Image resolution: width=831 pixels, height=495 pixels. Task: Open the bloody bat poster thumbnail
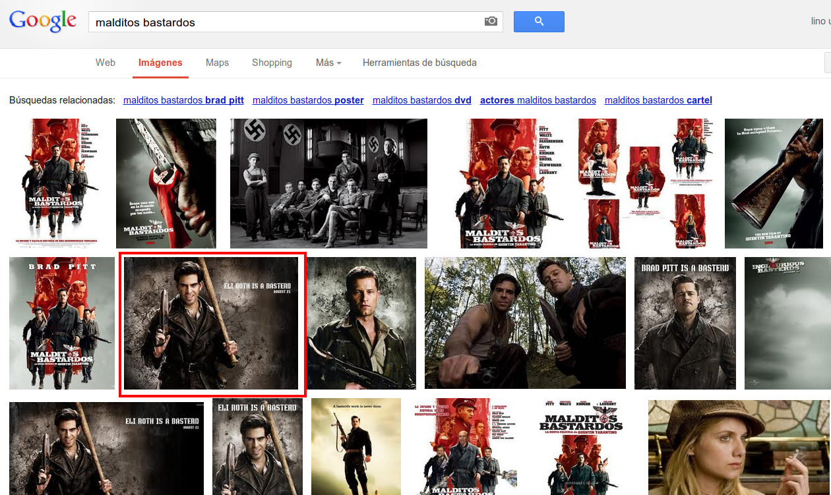(x=166, y=183)
